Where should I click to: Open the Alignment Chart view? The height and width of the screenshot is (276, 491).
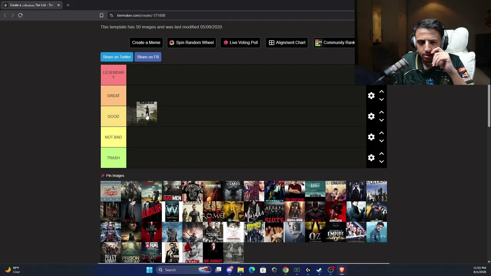pos(287,43)
